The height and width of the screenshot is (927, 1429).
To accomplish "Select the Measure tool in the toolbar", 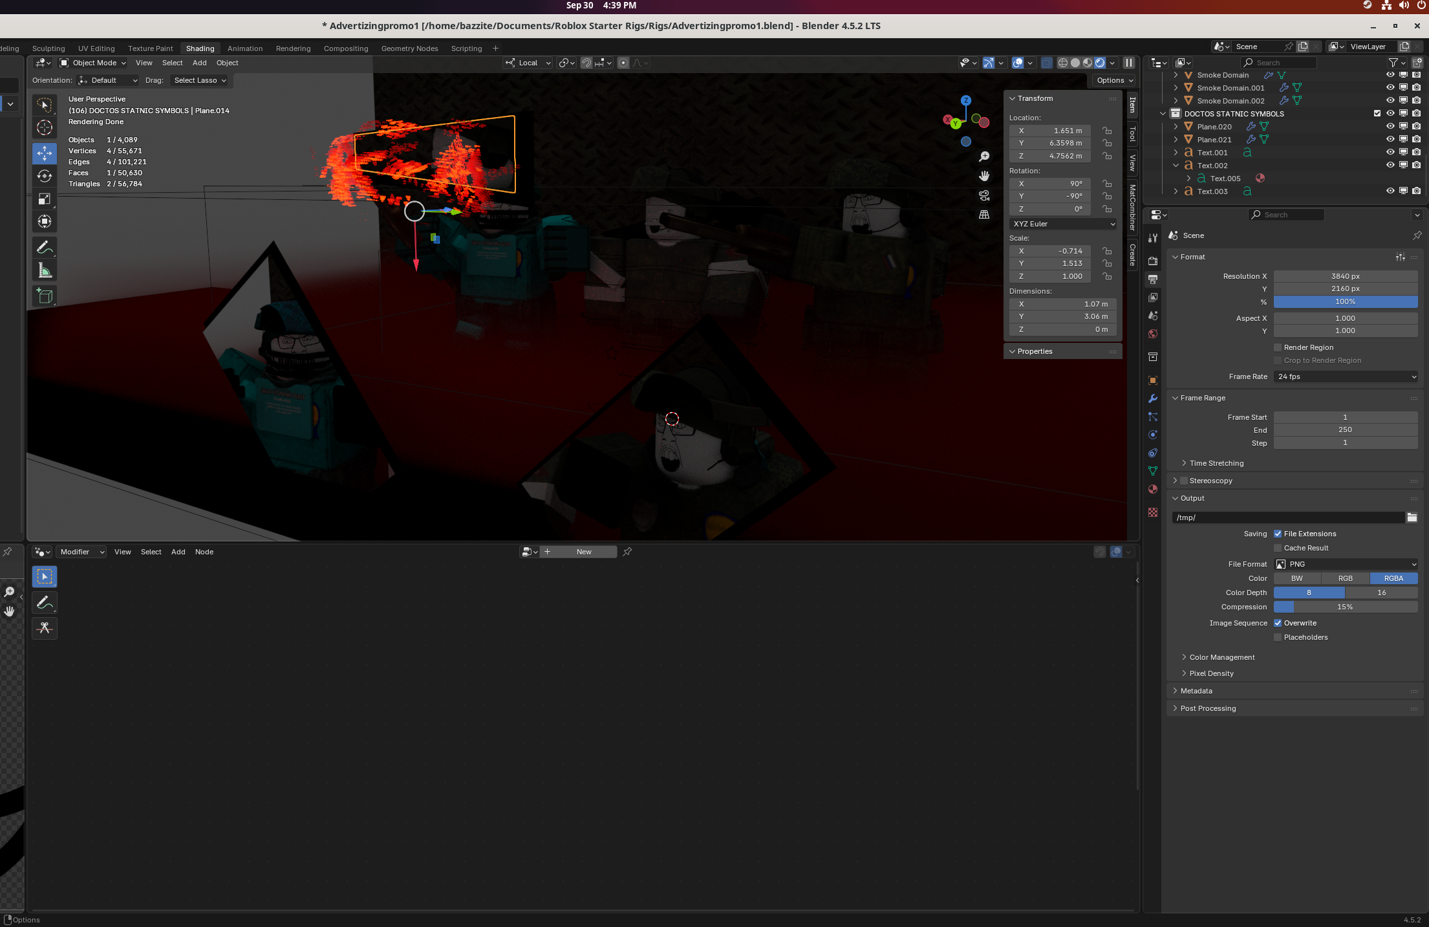I will coord(45,270).
